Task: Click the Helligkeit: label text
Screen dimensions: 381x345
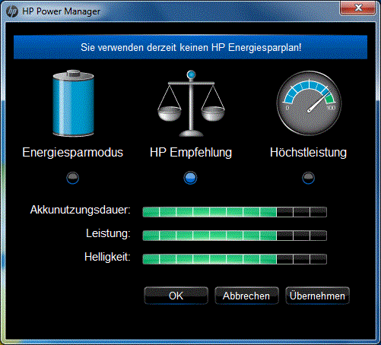Action: point(107,257)
